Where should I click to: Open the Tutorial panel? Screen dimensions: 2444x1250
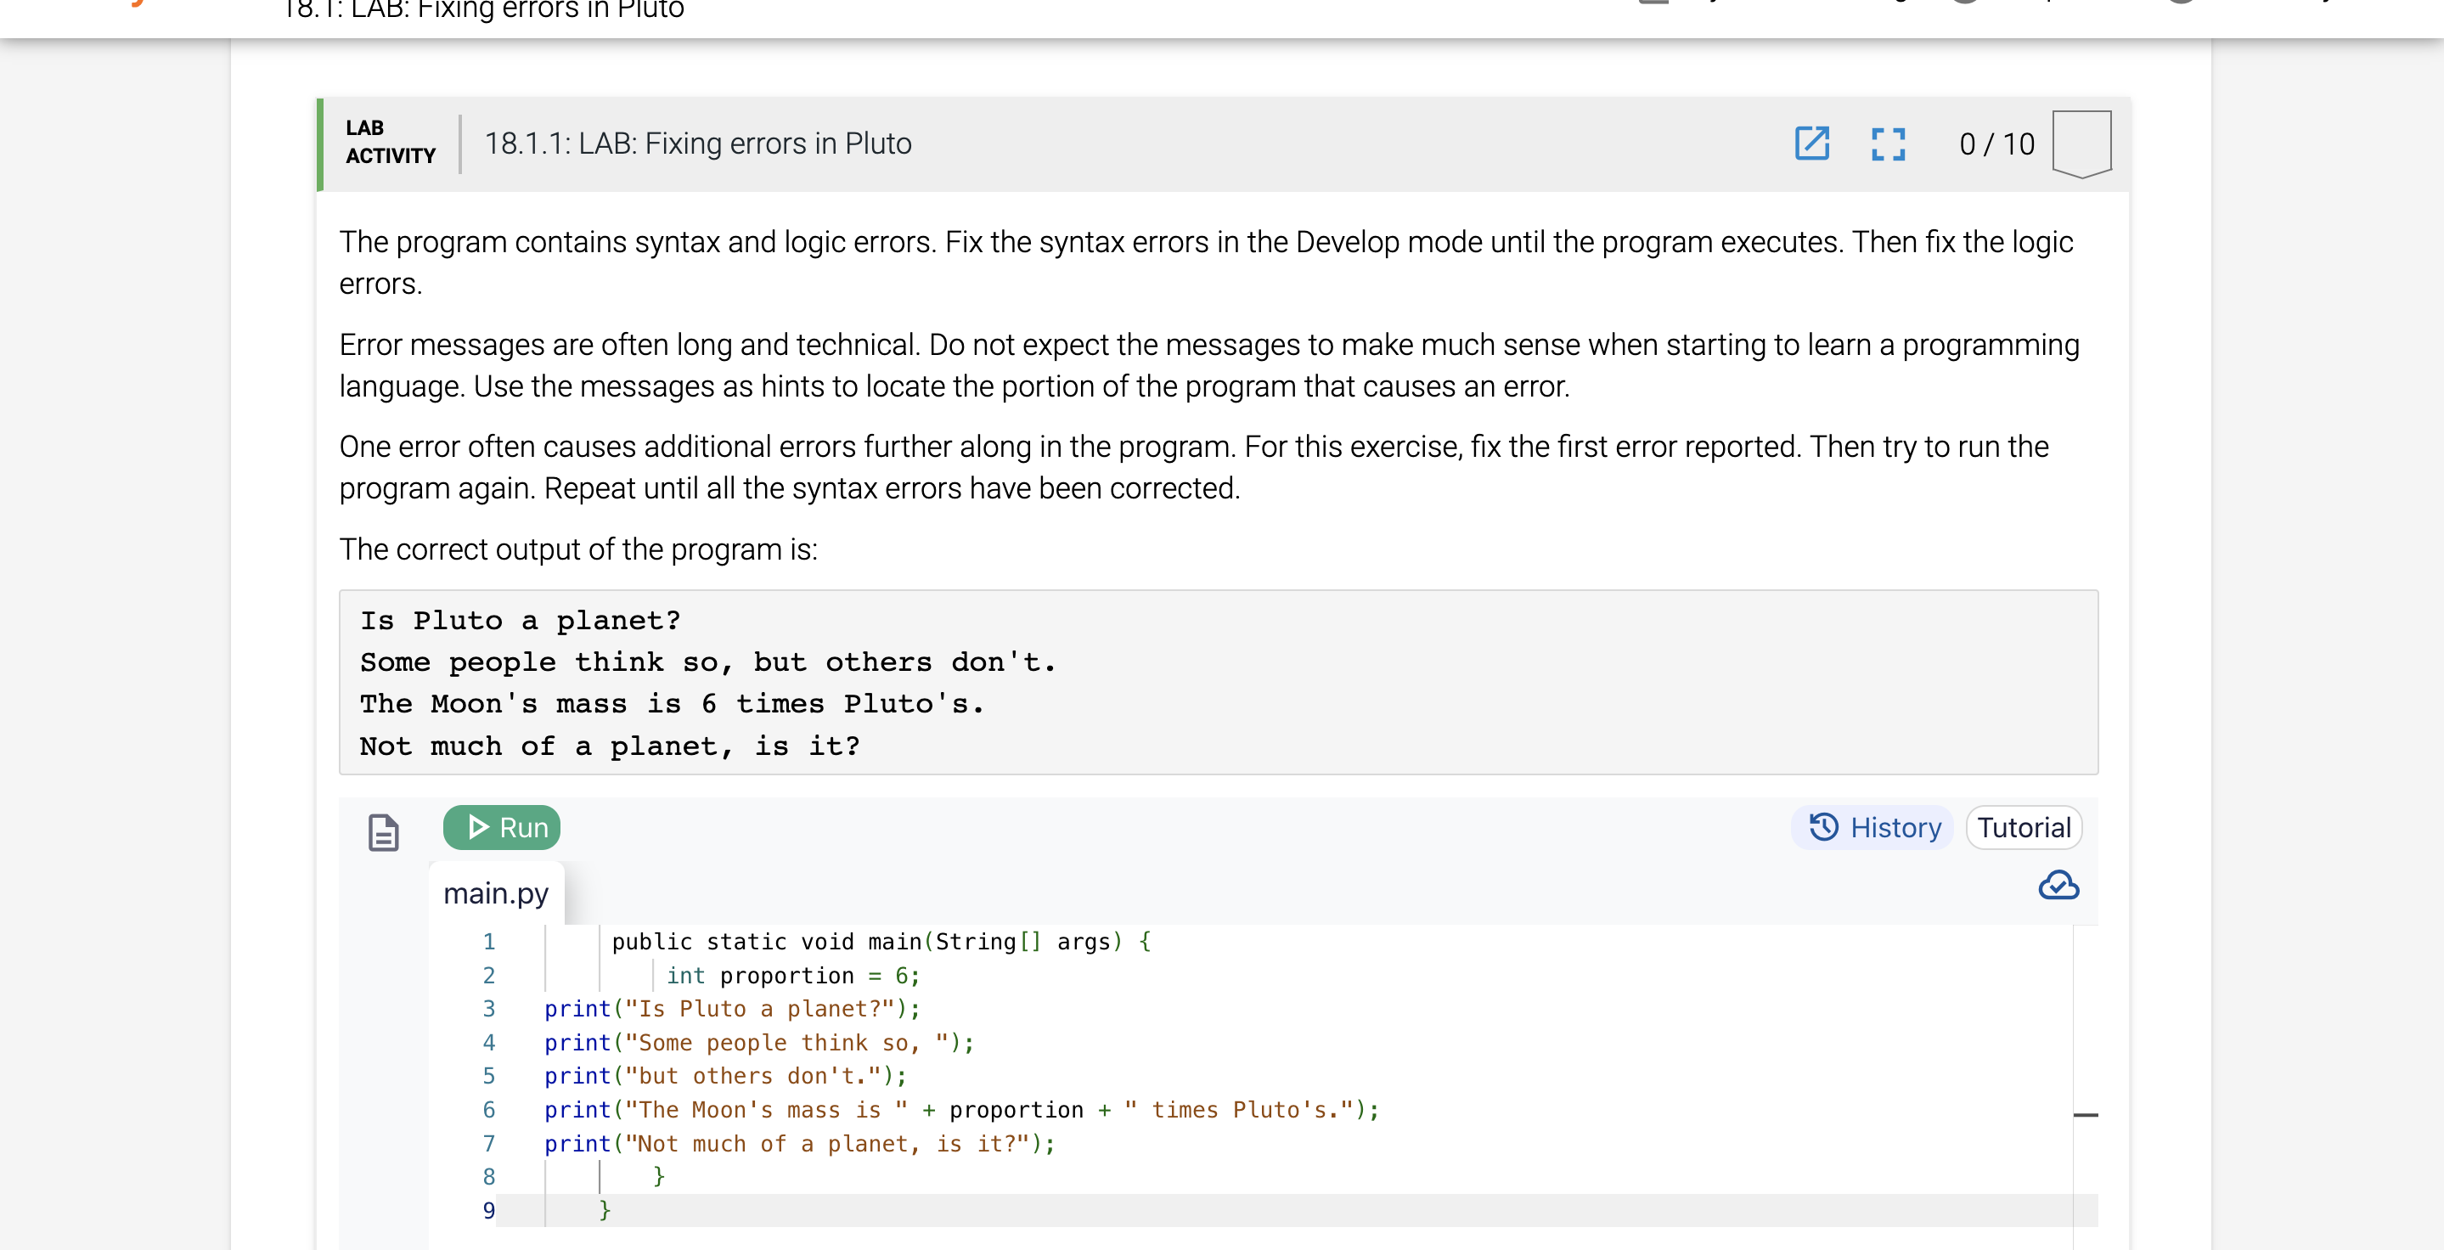[x=2023, y=827]
